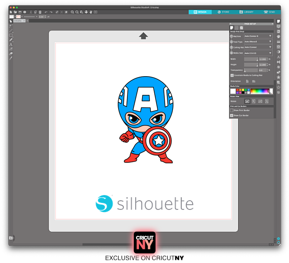Choose the Select arrow tool
Viewport: 289px width, 263px height.
[11, 21]
